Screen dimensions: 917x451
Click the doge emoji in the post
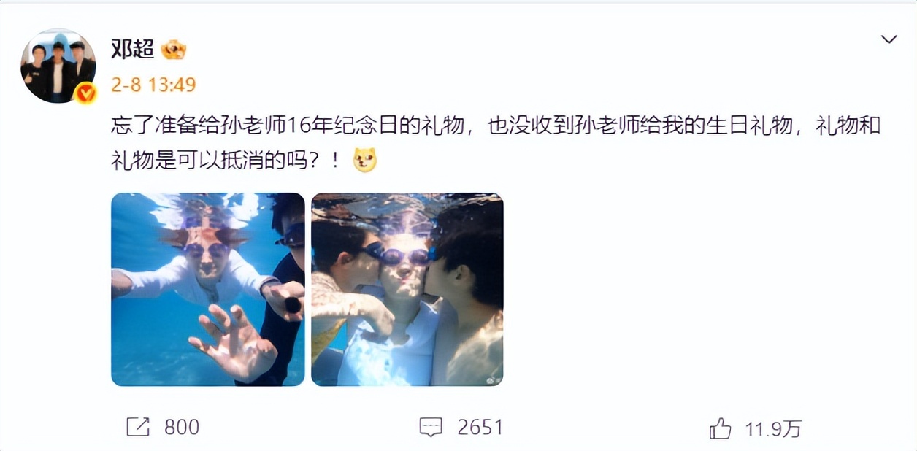(x=365, y=159)
